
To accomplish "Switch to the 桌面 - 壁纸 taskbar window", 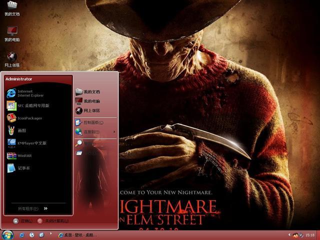I will 77,235.
